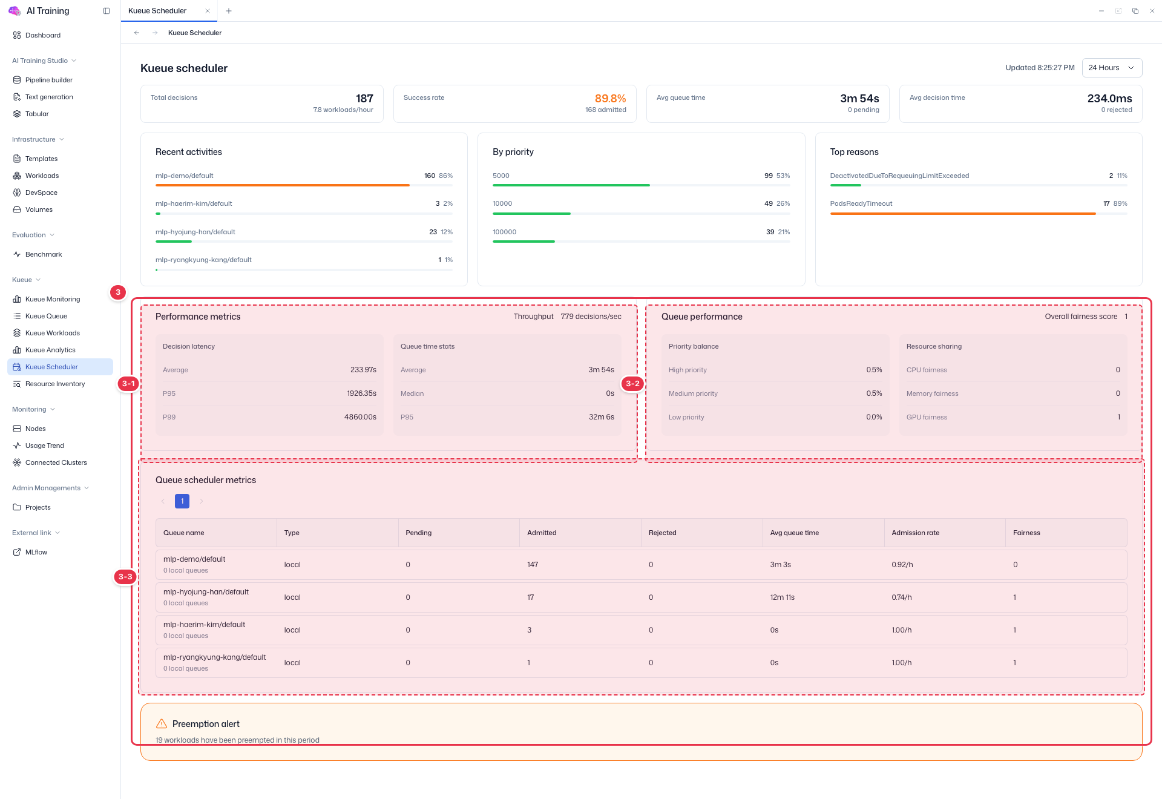Click the Usage Trend icon
This screenshot has width=1162, height=799.
[17, 446]
